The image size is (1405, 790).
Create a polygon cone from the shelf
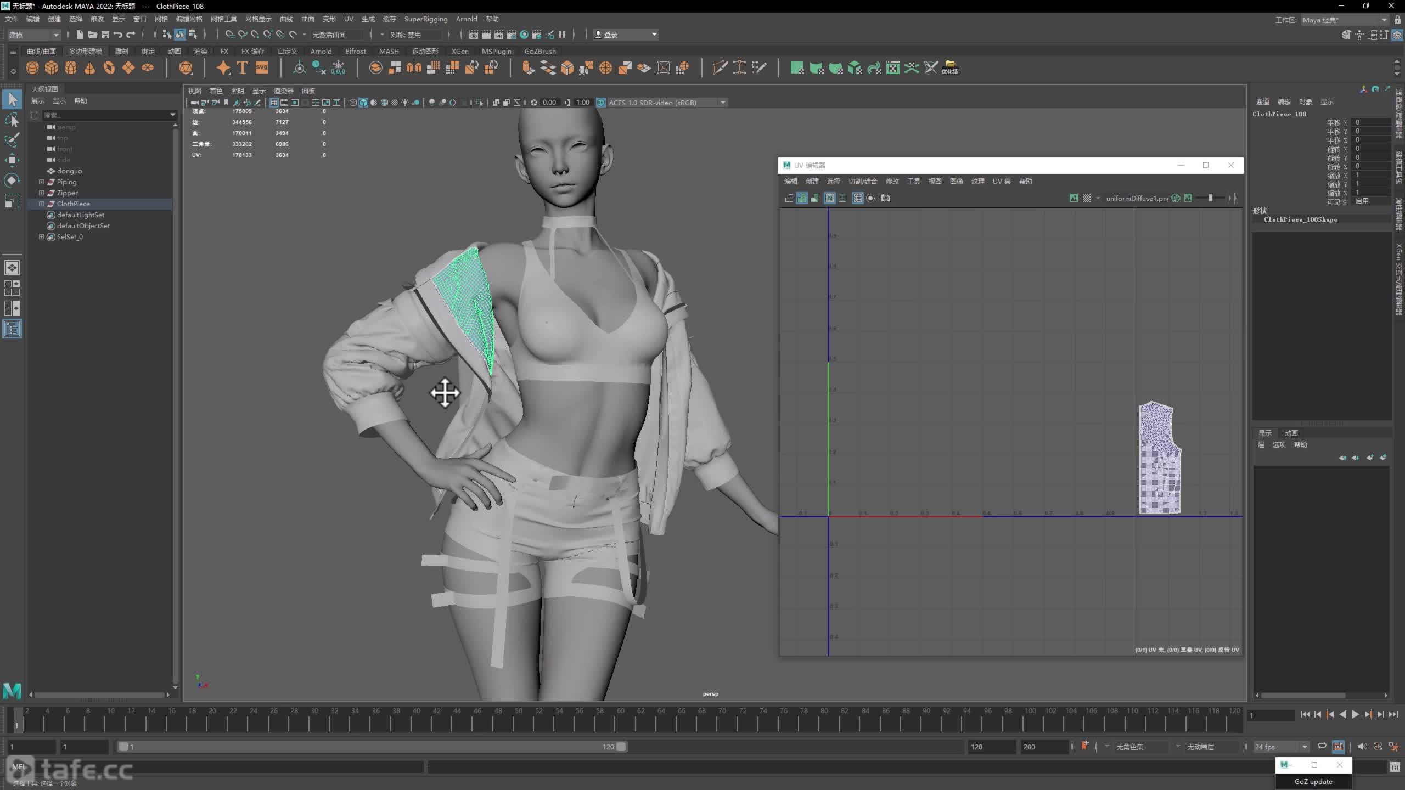90,67
